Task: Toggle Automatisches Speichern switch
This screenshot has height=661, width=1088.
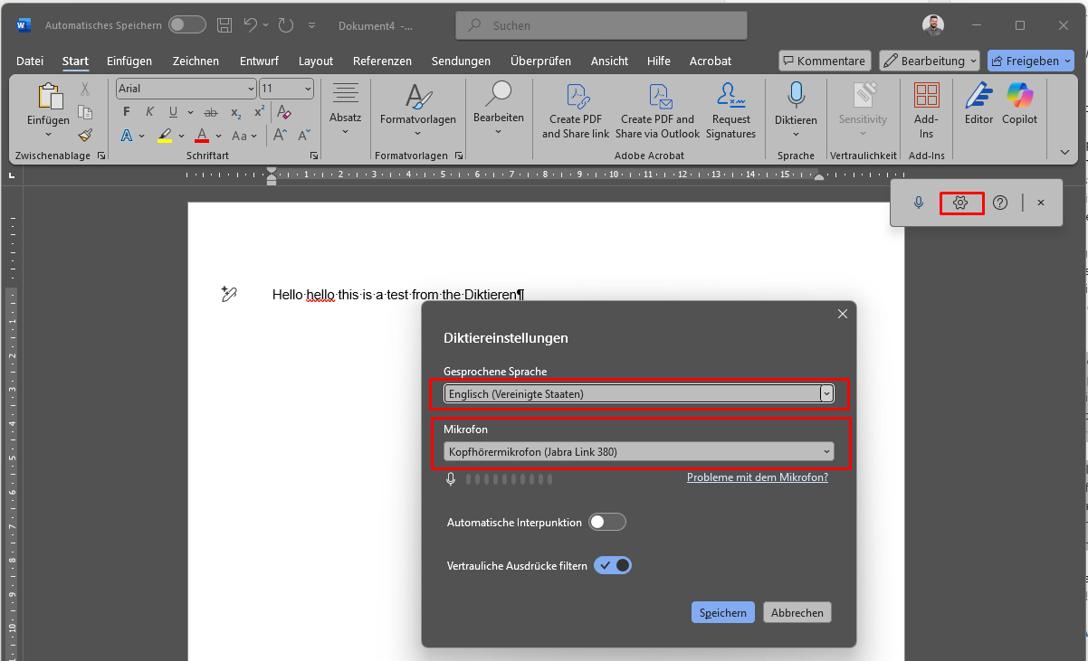Action: pos(187,25)
